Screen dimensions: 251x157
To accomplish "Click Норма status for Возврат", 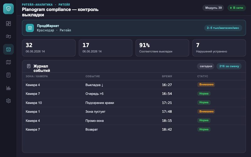I will click(204, 129).
